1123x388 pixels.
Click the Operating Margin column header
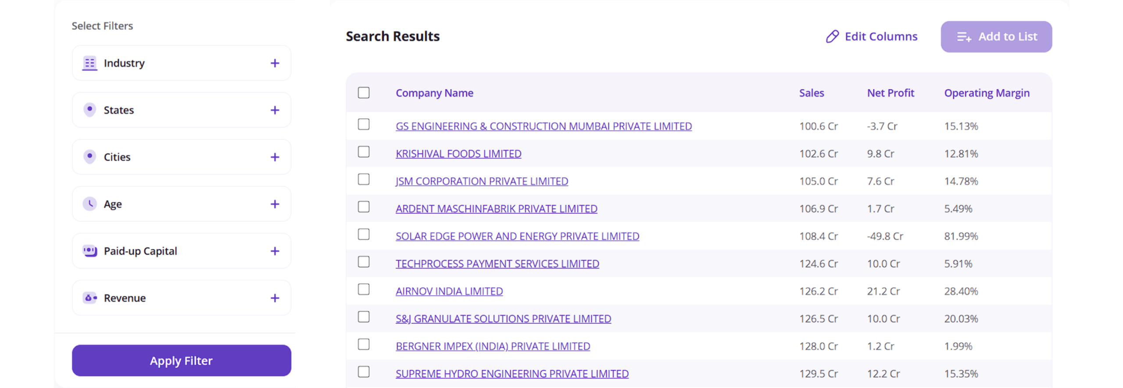coord(986,93)
